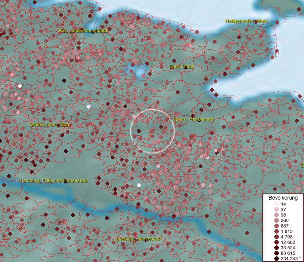Click the Kaltenkirchen, Stadt map label

[x=49, y=124]
